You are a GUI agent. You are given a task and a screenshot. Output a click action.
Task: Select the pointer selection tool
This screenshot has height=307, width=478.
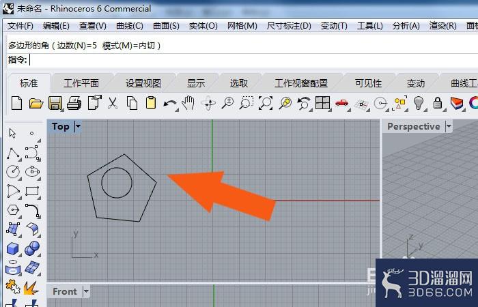tap(12, 134)
